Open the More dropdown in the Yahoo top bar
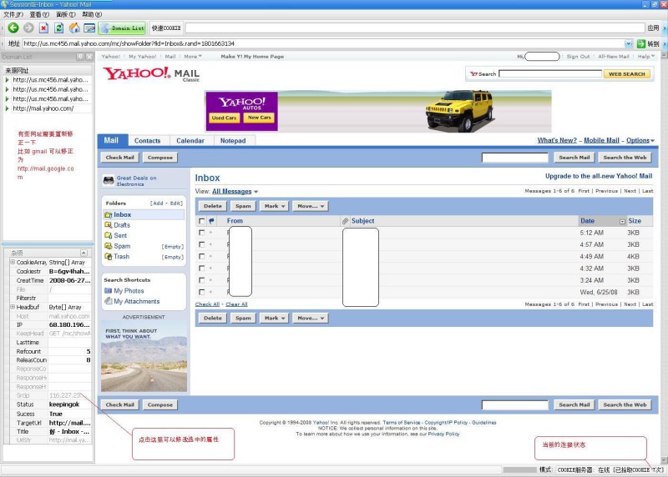This screenshot has height=477, width=668. [x=193, y=56]
